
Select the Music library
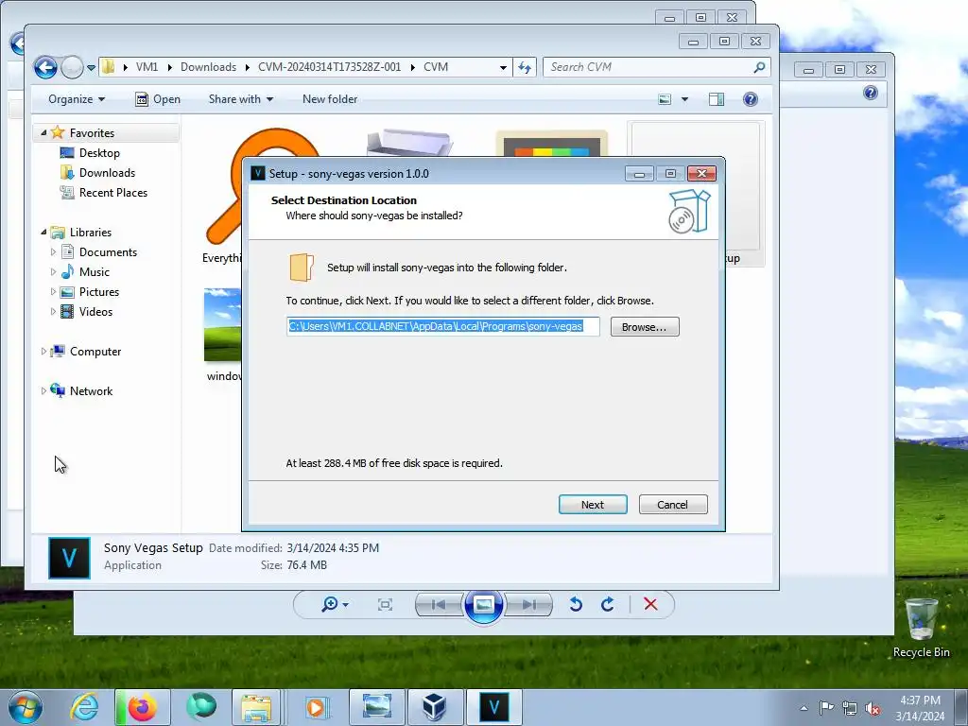coord(94,271)
